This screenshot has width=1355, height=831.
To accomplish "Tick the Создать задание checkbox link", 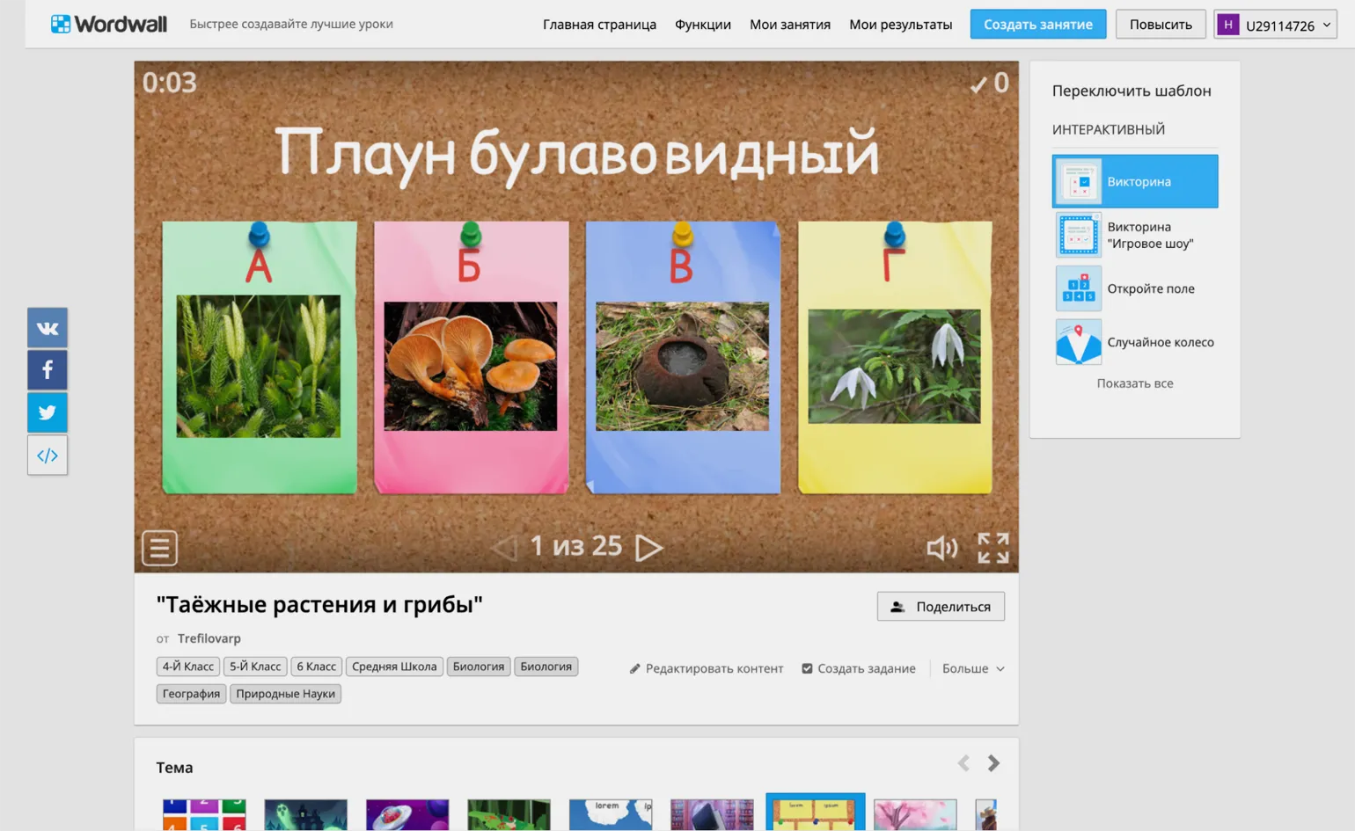I will tap(859, 668).
